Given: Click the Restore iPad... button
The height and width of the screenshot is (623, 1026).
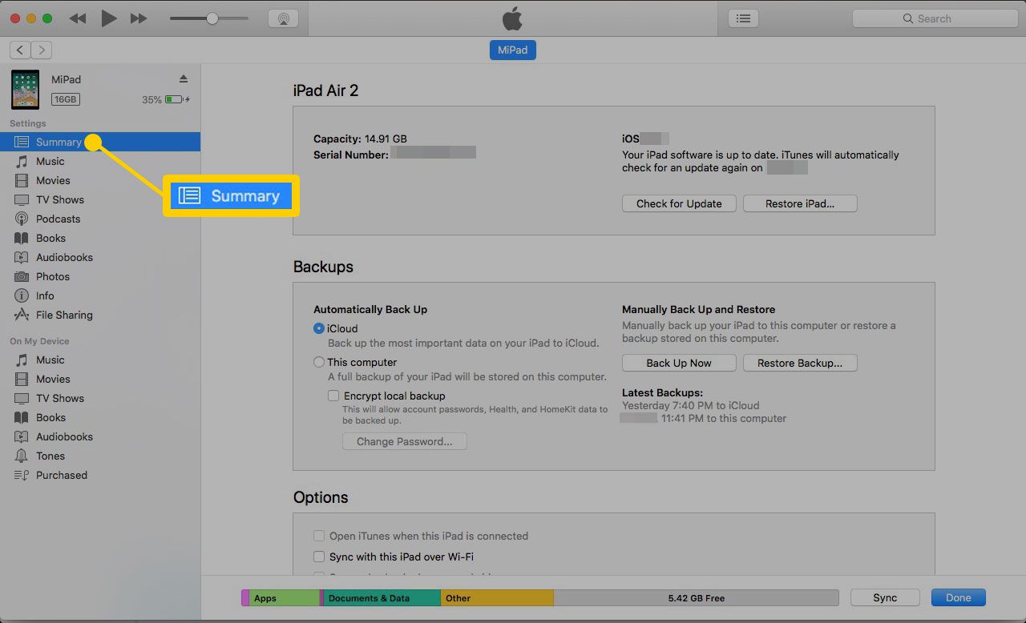Looking at the screenshot, I should click(x=800, y=203).
